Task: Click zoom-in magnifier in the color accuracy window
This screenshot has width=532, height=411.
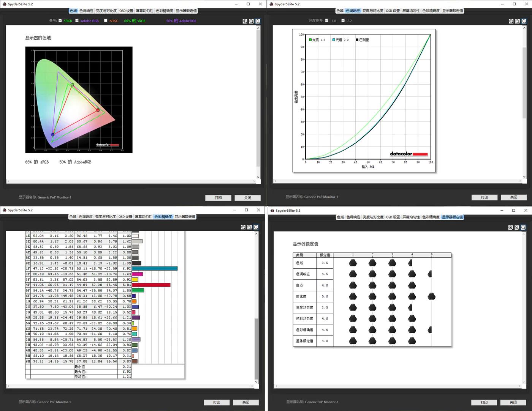Action: pyautogui.click(x=243, y=227)
